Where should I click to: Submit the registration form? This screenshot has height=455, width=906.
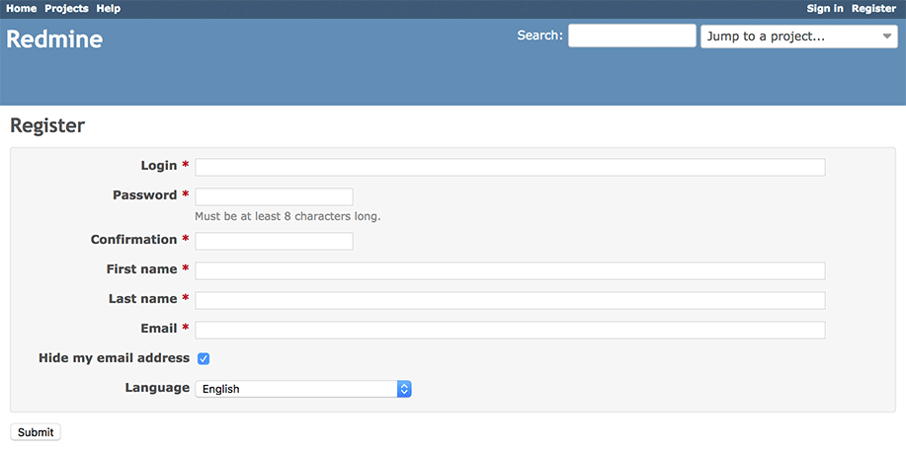[x=36, y=432]
